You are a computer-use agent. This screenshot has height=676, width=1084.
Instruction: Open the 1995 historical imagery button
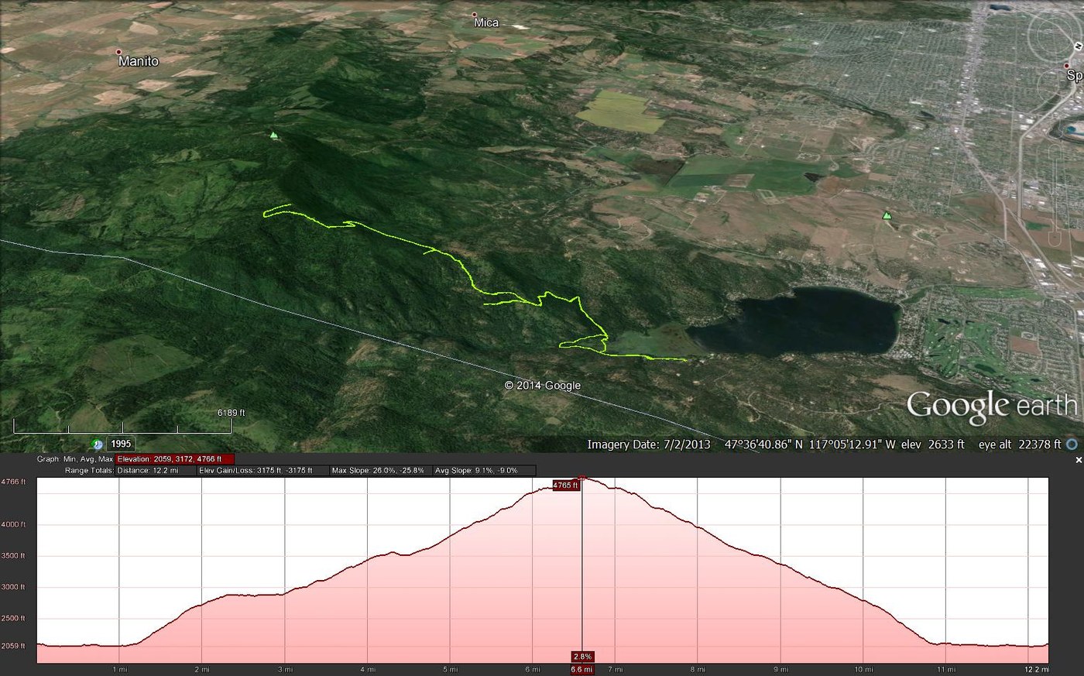coord(120,444)
